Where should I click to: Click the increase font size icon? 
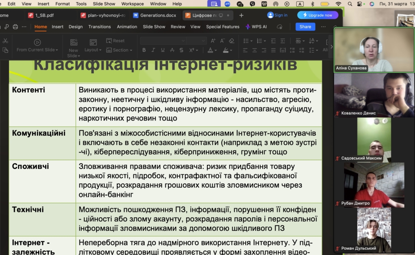(x=213, y=41)
